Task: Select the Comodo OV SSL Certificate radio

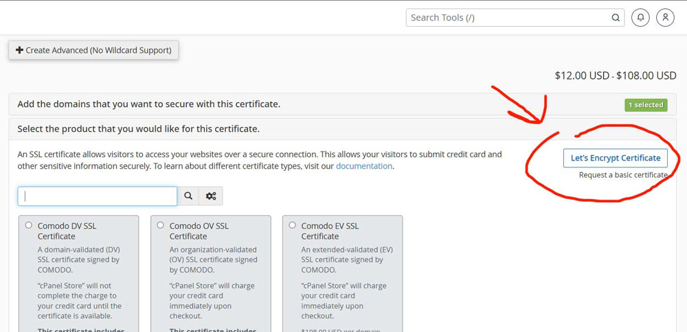Action: (160, 225)
